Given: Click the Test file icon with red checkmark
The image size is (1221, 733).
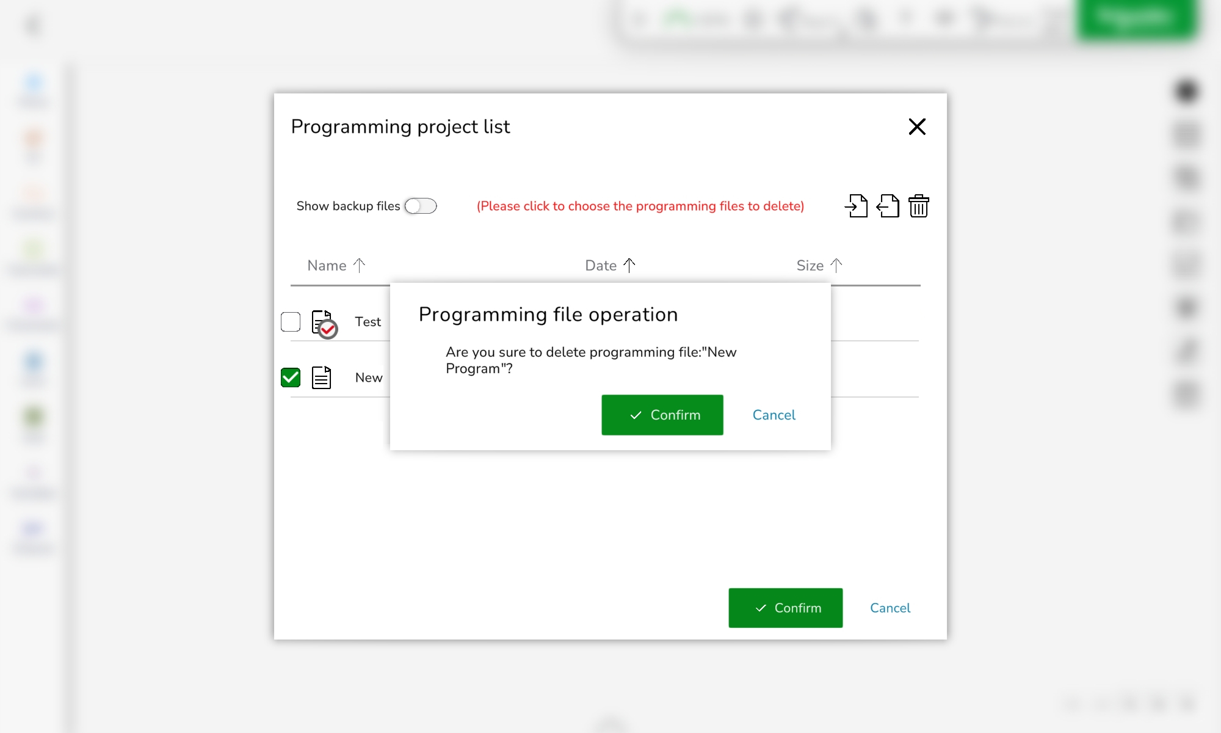Looking at the screenshot, I should tap(324, 323).
